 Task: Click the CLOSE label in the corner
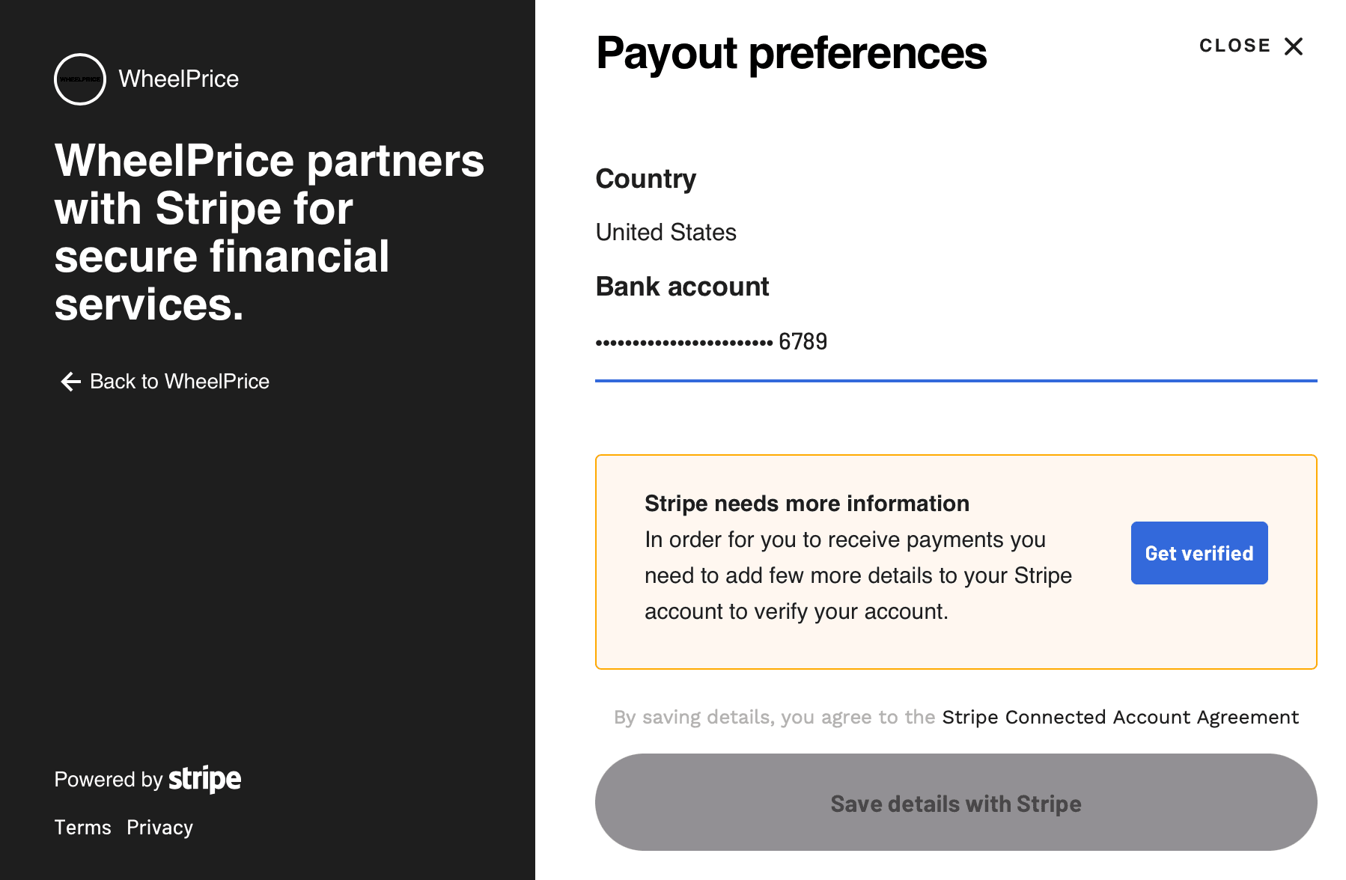(1234, 45)
